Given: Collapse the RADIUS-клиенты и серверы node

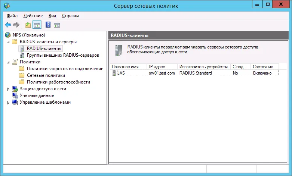Looking at the screenshot, I should [x=8, y=42].
